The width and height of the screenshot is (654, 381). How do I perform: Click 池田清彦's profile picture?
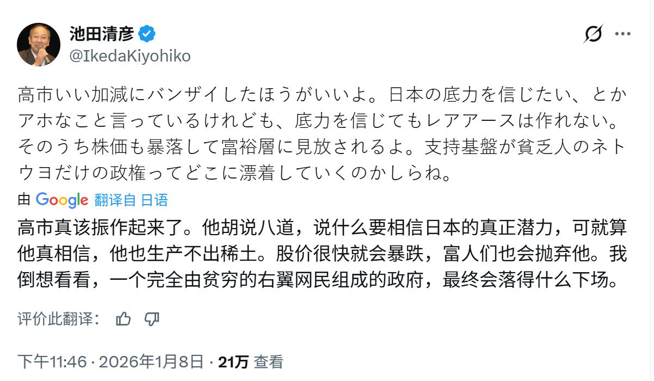[39, 41]
